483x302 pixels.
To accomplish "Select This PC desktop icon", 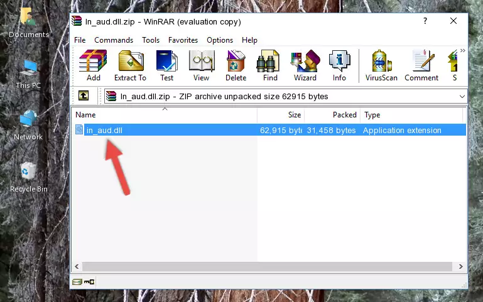I will [28, 74].
